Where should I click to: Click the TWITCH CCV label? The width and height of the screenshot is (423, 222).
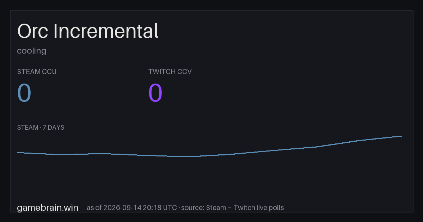click(x=170, y=72)
